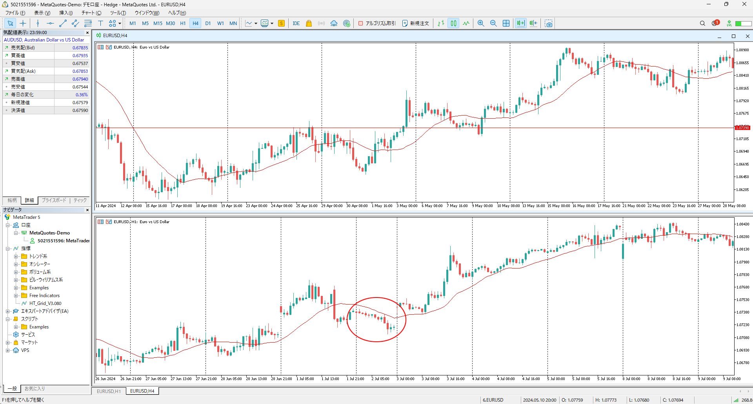This screenshot has width=753, height=404.
Task: Expand the エキスパートアドバイザ(EA) tree node
Action: (x=7, y=311)
